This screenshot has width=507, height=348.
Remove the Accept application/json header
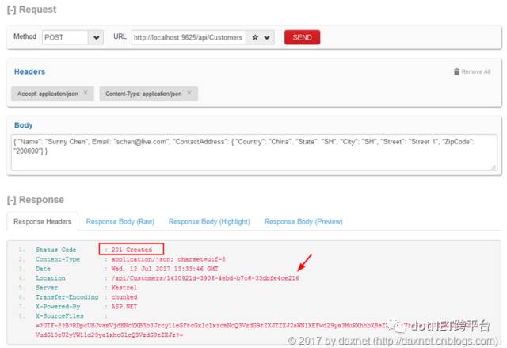(x=86, y=93)
